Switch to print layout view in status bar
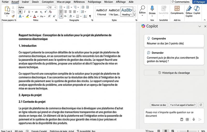 click(166, 131)
